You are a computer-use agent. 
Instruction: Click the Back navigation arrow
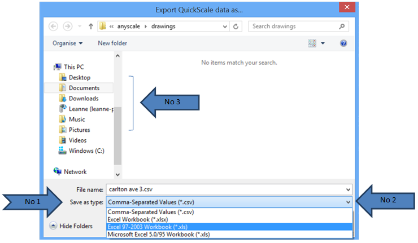54,26
